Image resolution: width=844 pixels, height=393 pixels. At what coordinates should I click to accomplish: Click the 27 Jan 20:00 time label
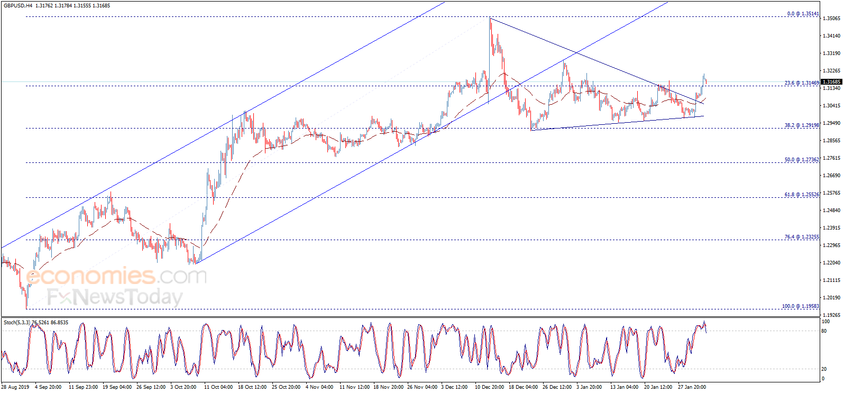coord(692,387)
